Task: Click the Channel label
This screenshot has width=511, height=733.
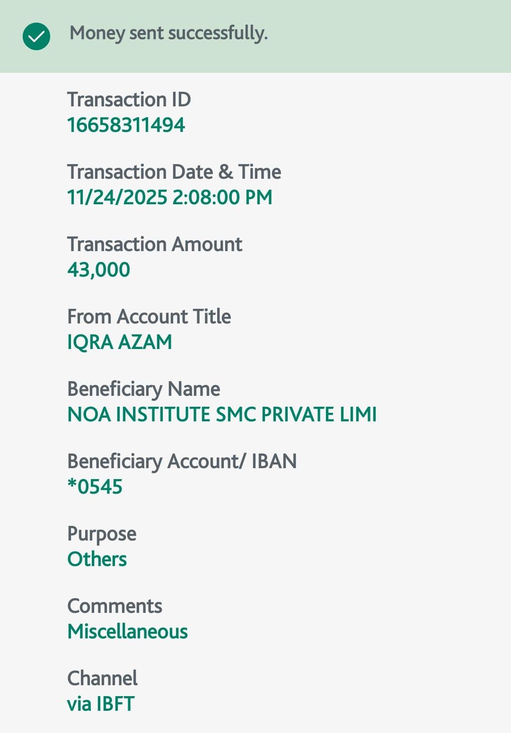Action: (102, 679)
